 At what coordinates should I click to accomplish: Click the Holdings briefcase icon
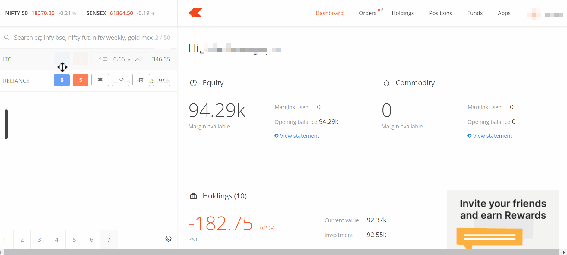(193, 196)
